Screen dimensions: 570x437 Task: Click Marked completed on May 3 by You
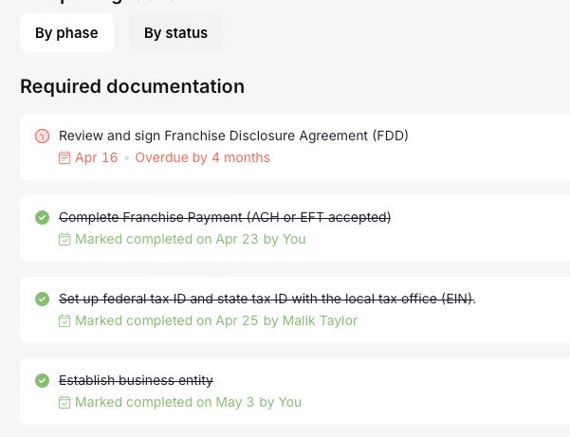coord(188,402)
